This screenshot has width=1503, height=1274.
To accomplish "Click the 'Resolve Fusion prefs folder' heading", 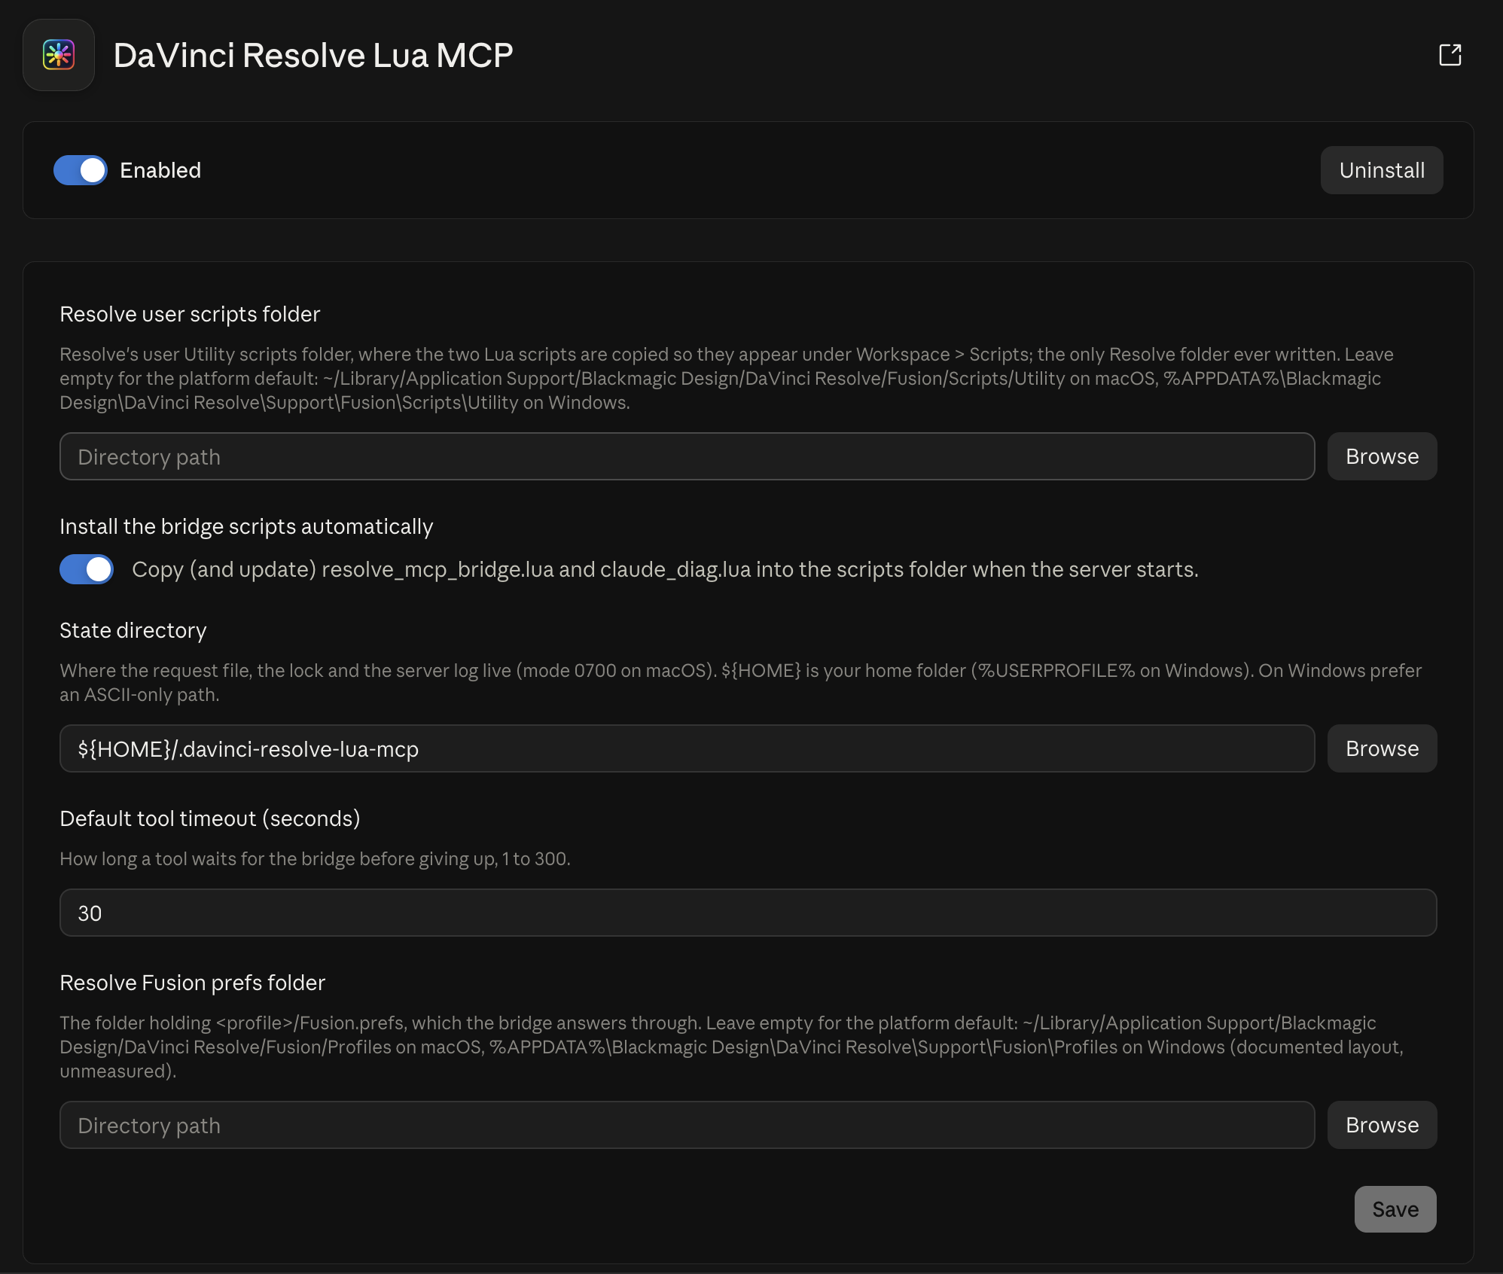I will (193, 983).
